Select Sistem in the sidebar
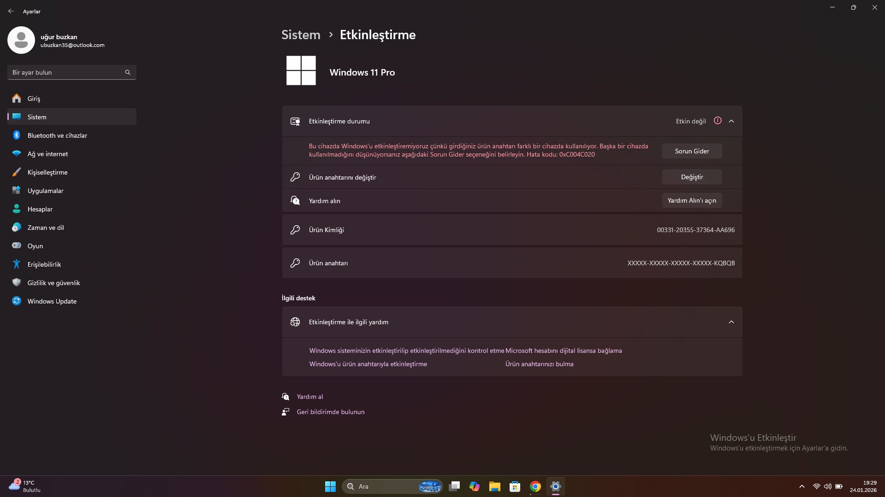Image resolution: width=885 pixels, height=497 pixels. [x=72, y=117]
